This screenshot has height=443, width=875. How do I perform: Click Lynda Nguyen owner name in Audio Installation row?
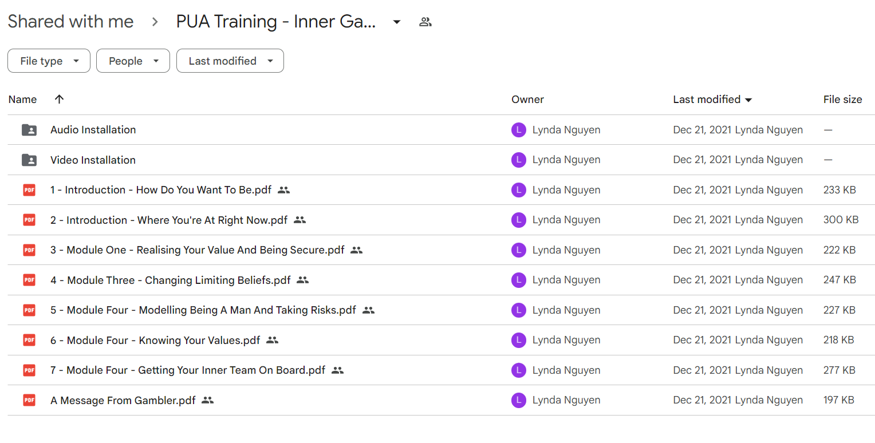pyautogui.click(x=566, y=130)
